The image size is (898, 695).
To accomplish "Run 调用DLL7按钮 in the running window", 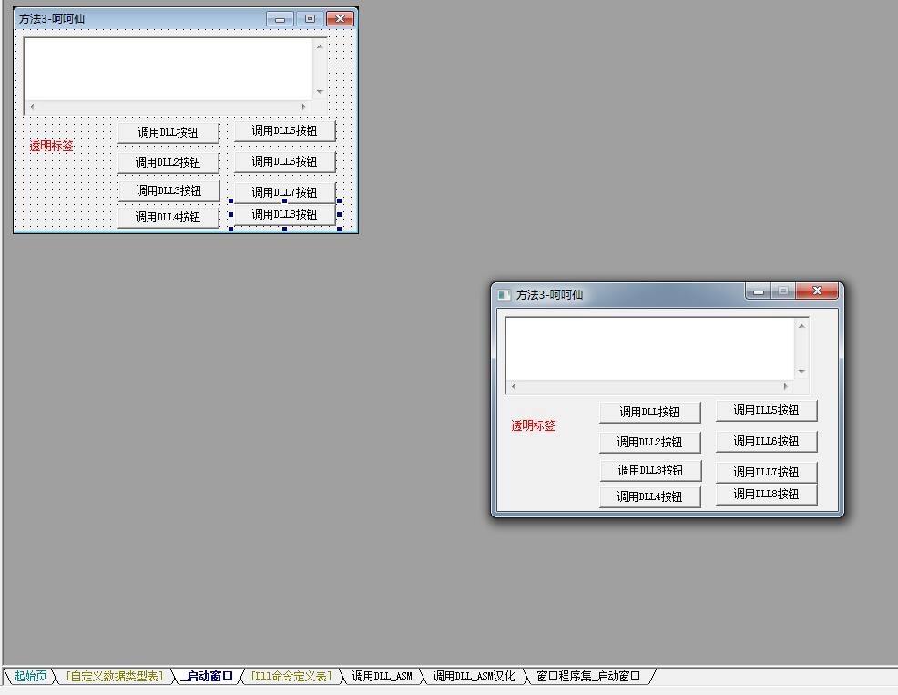I will coord(766,472).
